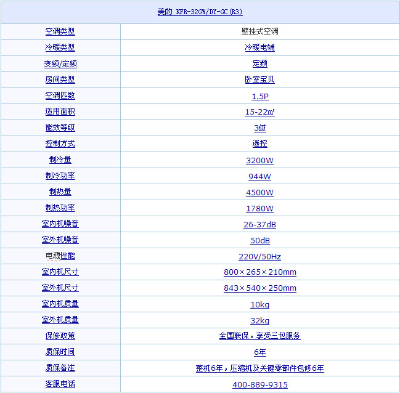Open the 室外机噪音 label link

[60, 240]
